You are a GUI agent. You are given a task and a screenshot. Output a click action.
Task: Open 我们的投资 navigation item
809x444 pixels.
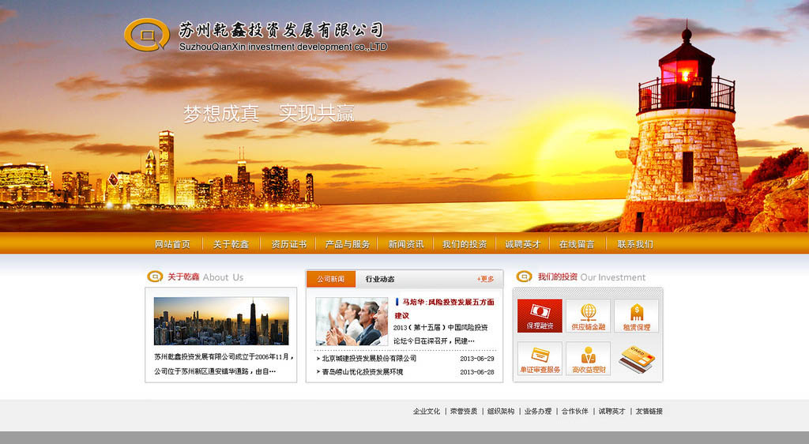[x=465, y=244]
